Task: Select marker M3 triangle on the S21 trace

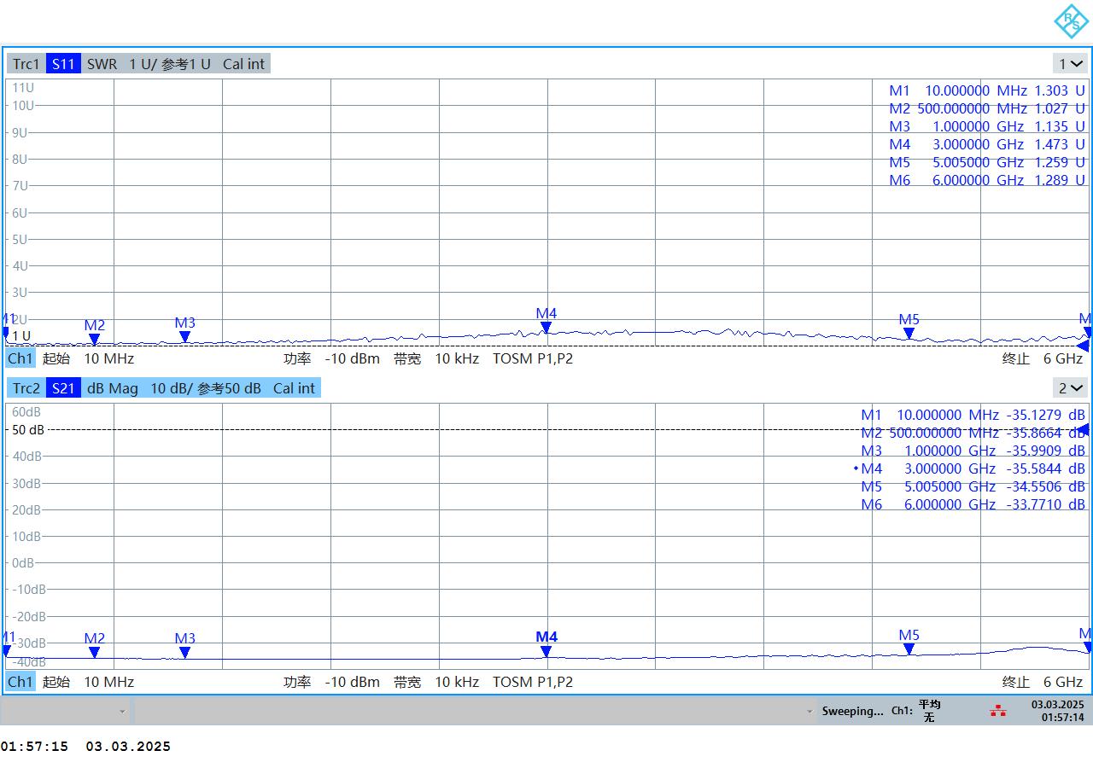Action: click(184, 653)
